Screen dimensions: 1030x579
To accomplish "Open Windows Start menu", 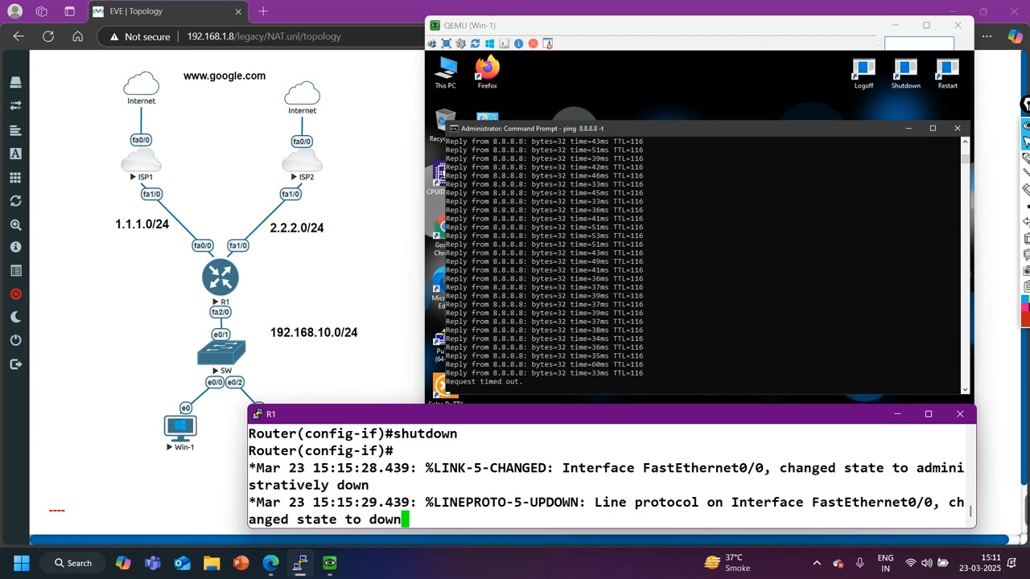I will coord(21,563).
